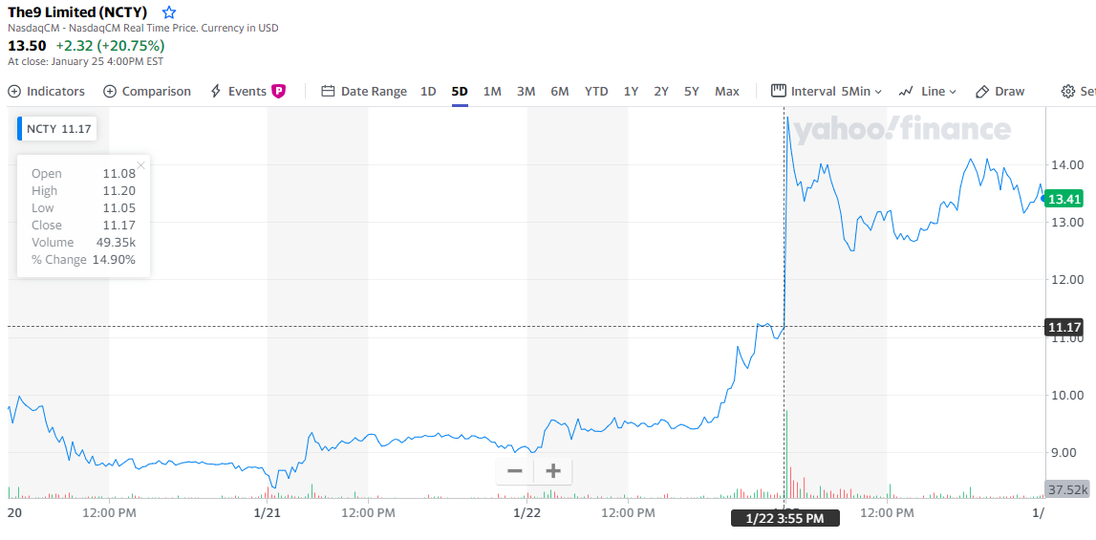Click the 5Y range button
Viewport: 1096px width, 540px height.
pyautogui.click(x=692, y=92)
